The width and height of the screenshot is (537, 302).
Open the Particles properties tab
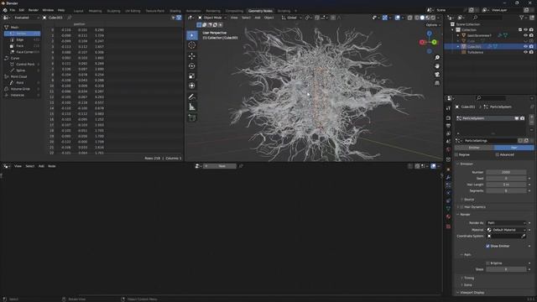click(448, 185)
